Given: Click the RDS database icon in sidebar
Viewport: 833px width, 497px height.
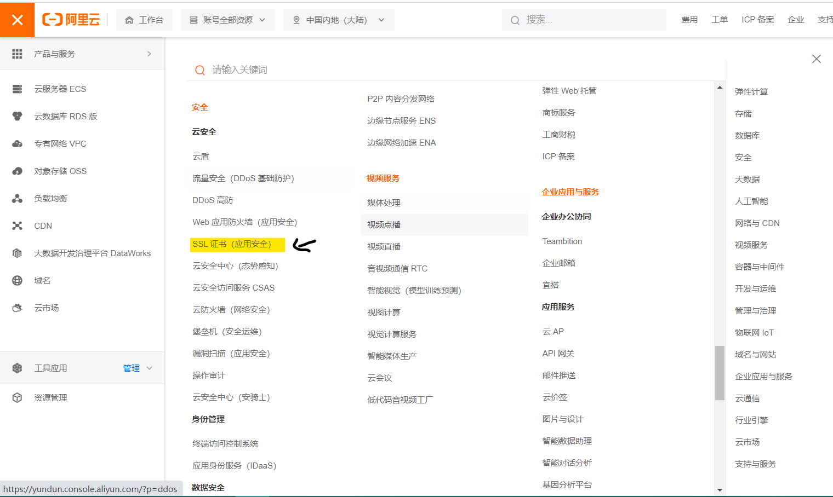Looking at the screenshot, I should click(18, 117).
